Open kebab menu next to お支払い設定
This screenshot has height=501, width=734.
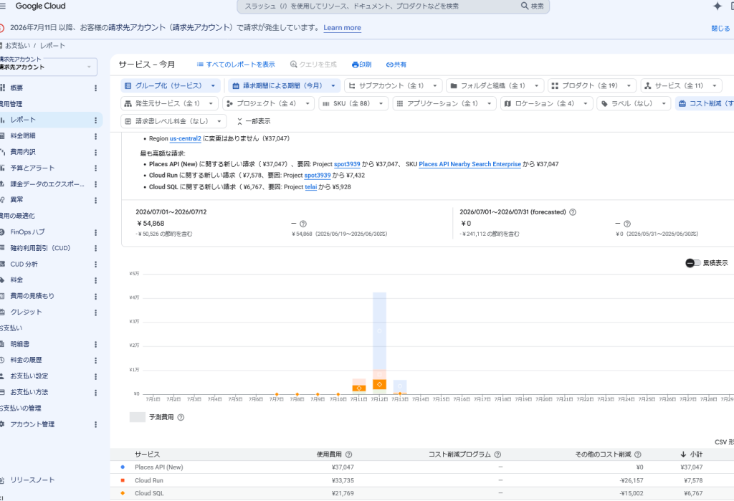click(x=95, y=376)
